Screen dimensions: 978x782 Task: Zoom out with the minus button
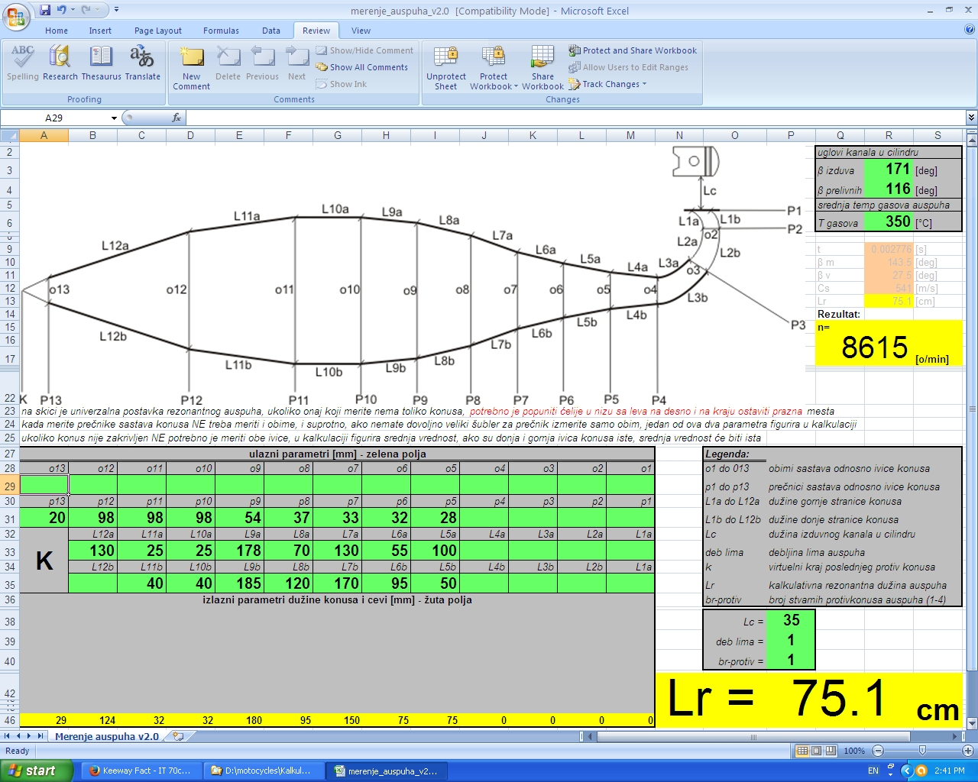coord(878,751)
